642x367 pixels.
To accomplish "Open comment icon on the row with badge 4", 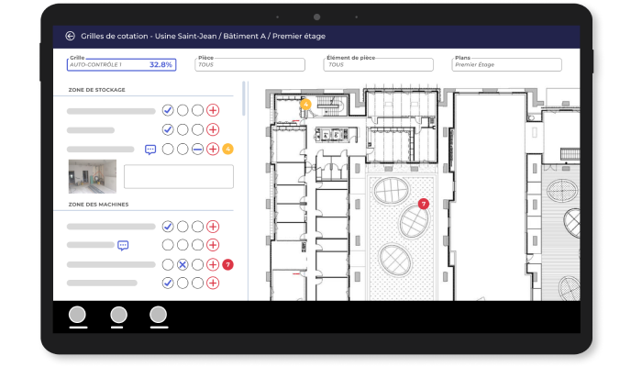I will tap(150, 150).
